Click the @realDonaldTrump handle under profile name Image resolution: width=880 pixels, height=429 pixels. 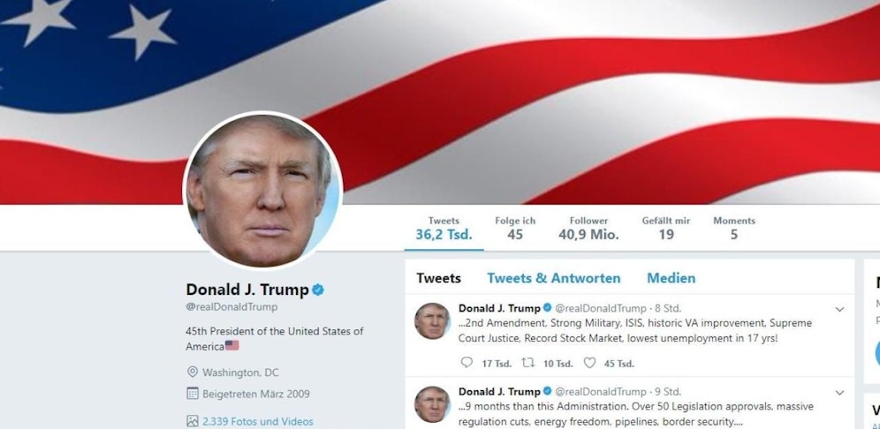[231, 307]
